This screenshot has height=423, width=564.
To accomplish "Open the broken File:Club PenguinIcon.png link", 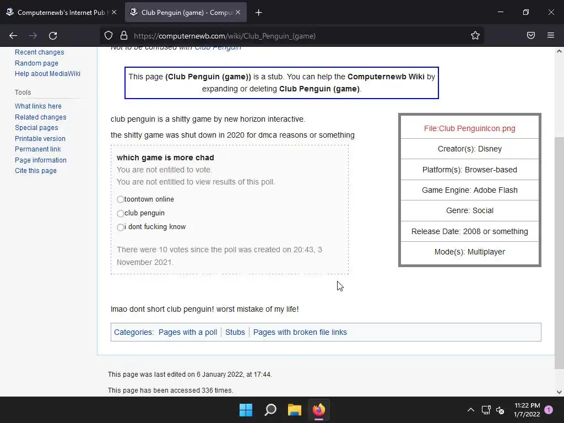I will coord(469,128).
